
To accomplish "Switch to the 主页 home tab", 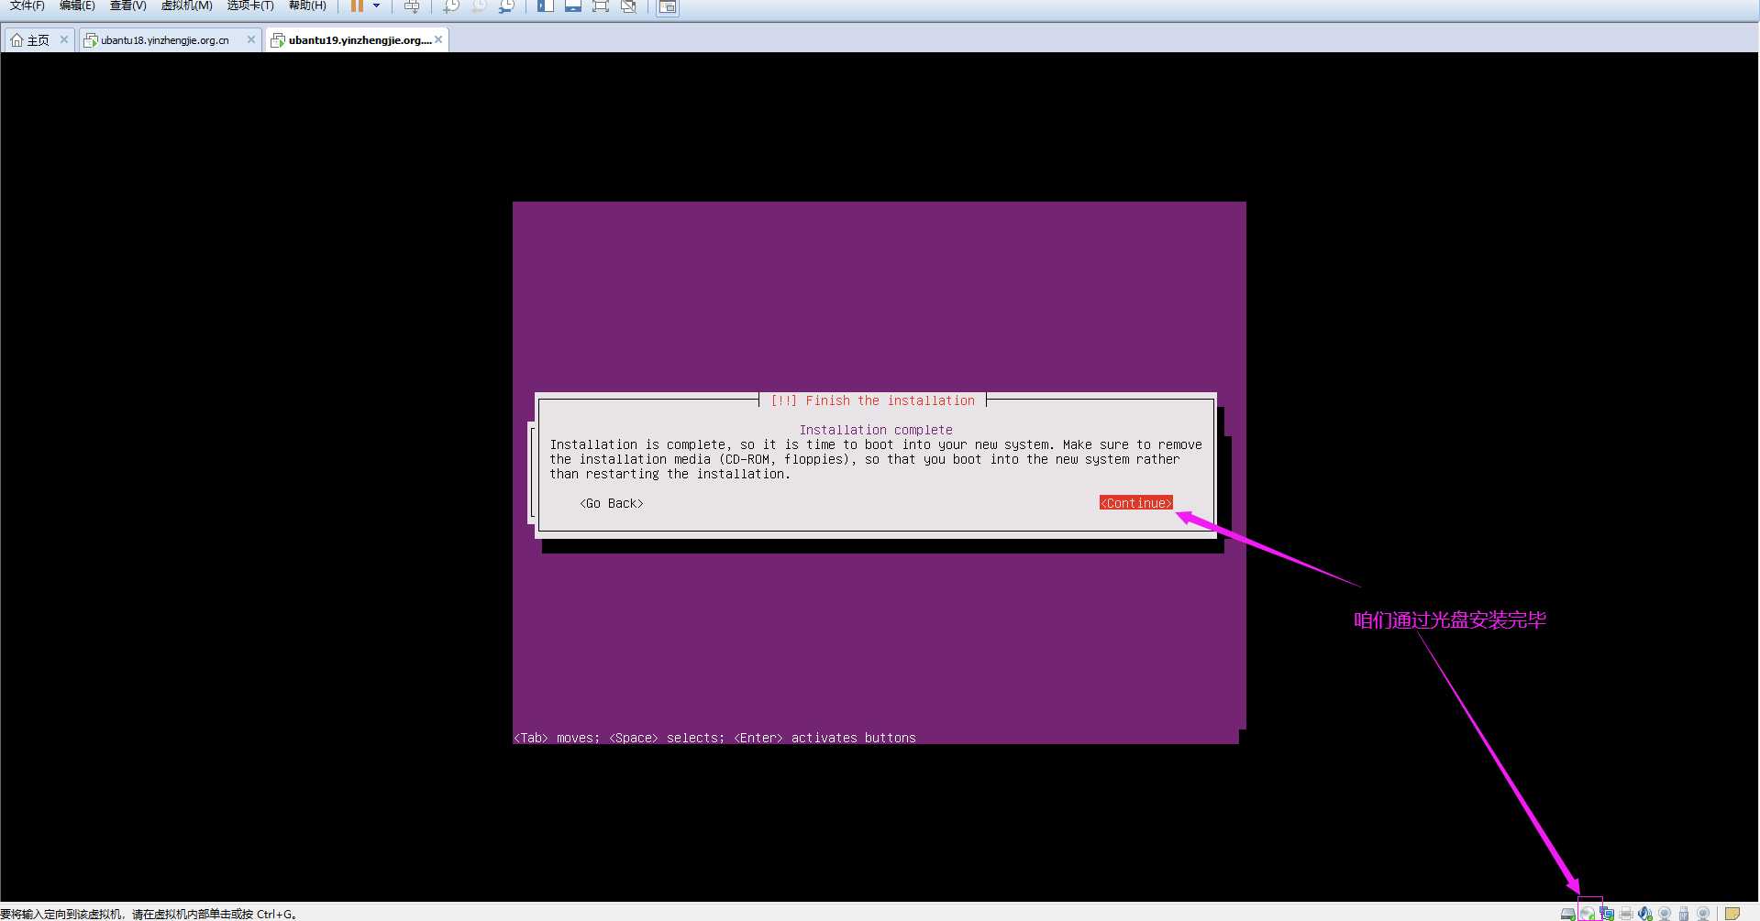I will click(38, 40).
